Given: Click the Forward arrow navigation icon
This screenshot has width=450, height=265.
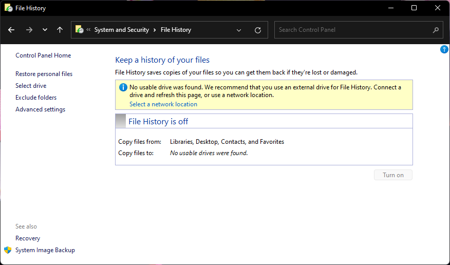Looking at the screenshot, I should click(x=29, y=30).
